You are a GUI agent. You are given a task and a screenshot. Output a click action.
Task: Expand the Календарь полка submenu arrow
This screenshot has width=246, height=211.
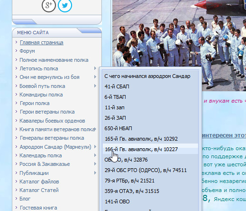pos(95,155)
